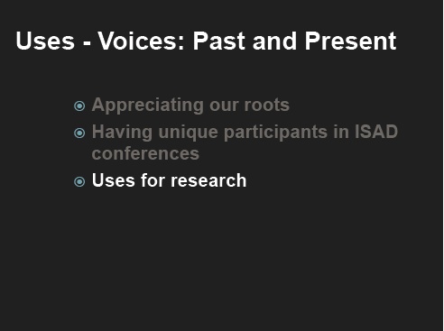The image size is (444, 331).
Task: Click the dash in the slide title
Action: tap(87, 44)
